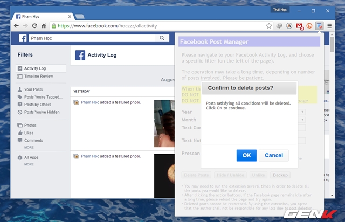
Task: Expand MORE under All Apps
Action: [x=29, y=164]
